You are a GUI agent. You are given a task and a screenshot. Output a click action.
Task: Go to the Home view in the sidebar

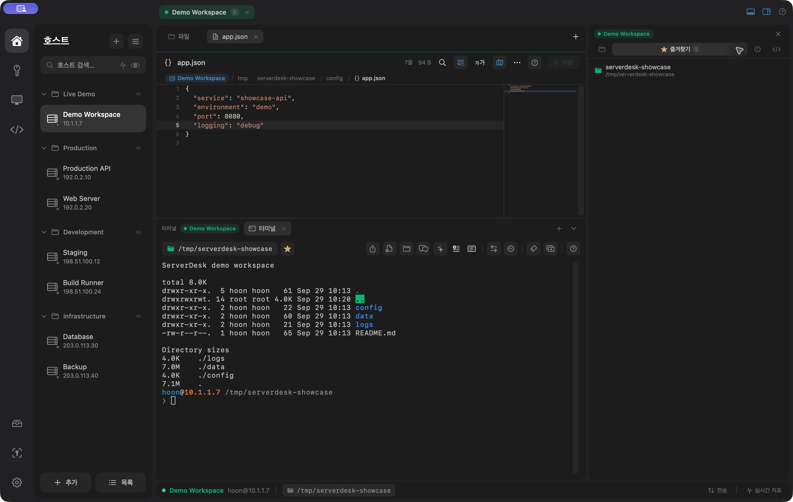(x=17, y=41)
